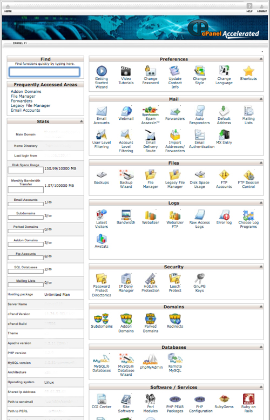Open Legacy File Manager icon in Files
270x420 pixels.
175,175
